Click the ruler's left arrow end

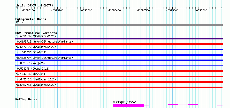[16, 8]
